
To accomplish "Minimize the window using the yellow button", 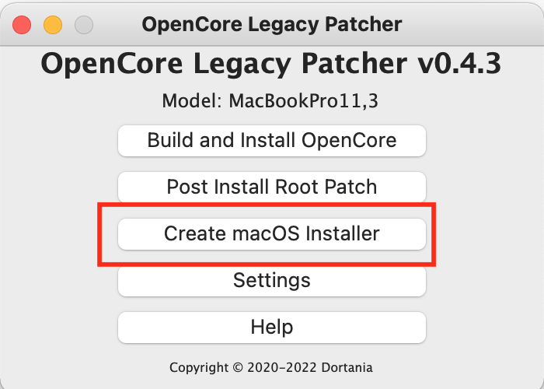I will click(x=53, y=25).
